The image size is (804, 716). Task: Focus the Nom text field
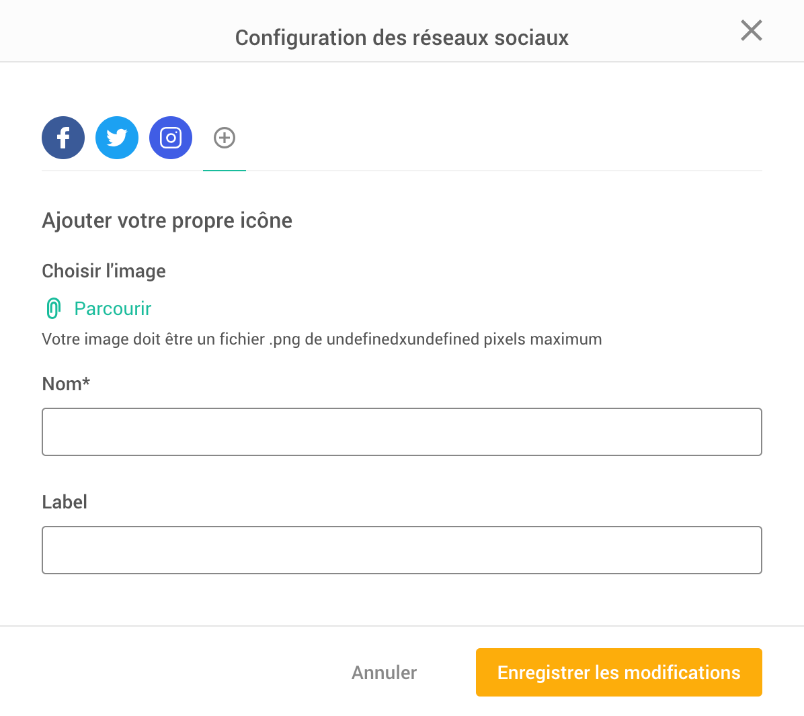click(x=401, y=432)
